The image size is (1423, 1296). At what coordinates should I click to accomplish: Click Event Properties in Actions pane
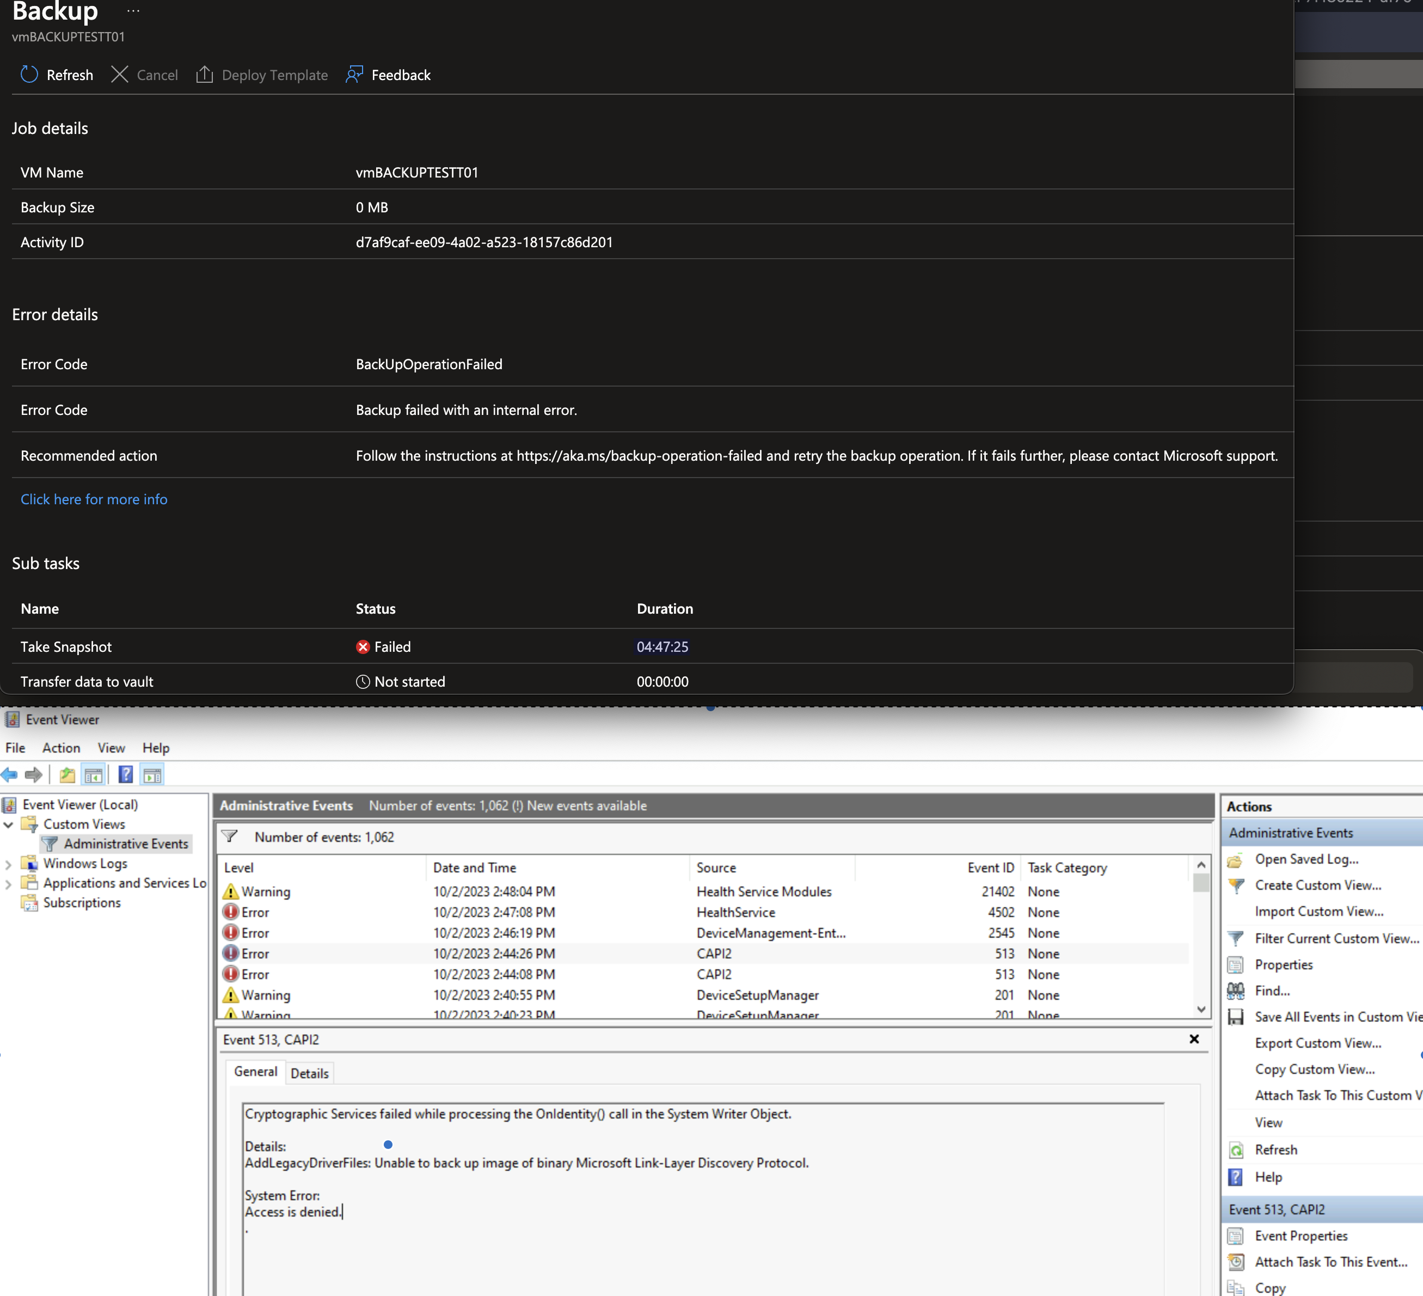pos(1300,1236)
